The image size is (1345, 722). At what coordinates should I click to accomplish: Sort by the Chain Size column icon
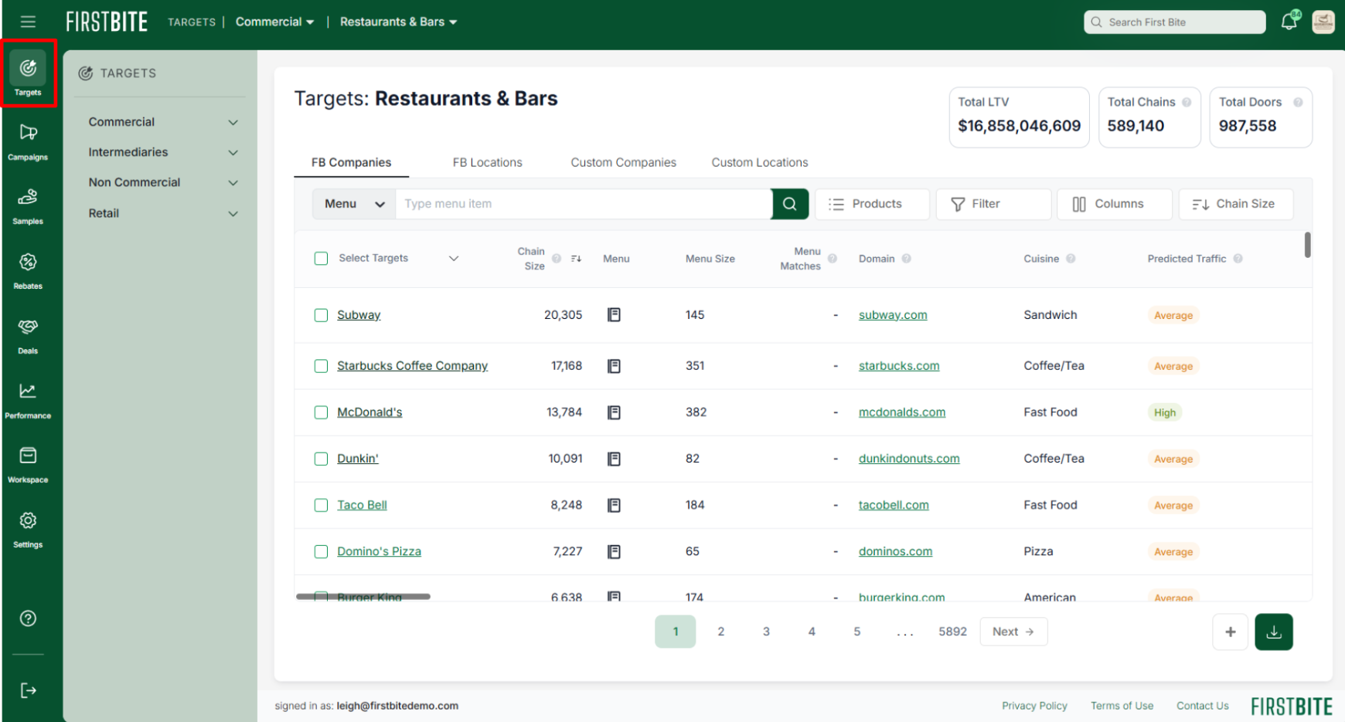click(x=576, y=259)
